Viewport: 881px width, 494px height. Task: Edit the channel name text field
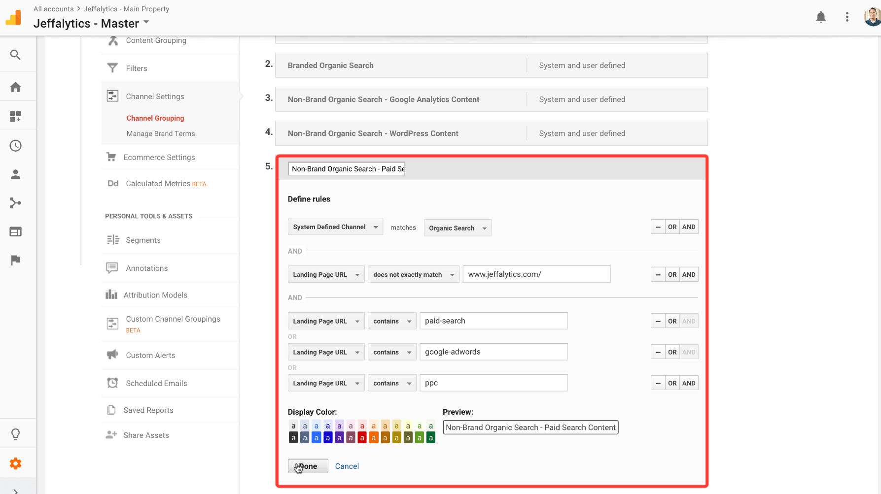point(347,169)
